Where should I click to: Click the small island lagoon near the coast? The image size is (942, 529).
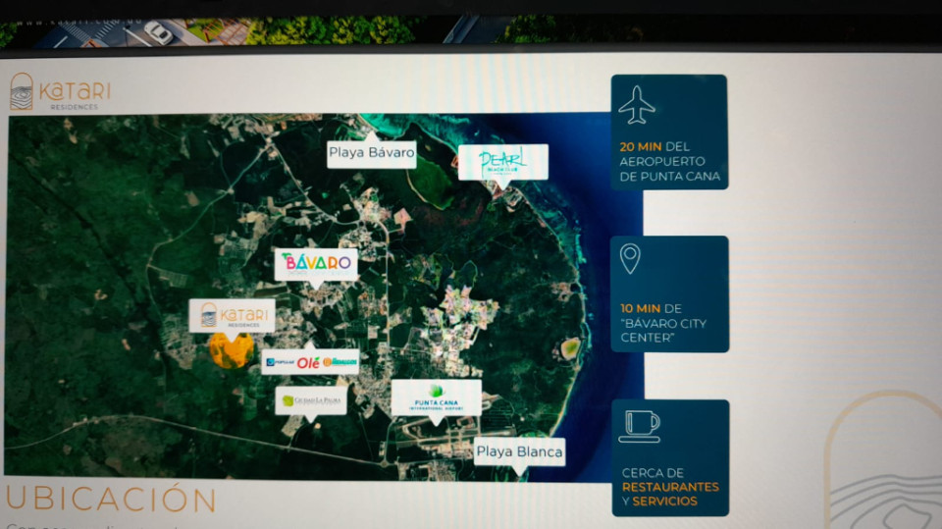(x=570, y=347)
